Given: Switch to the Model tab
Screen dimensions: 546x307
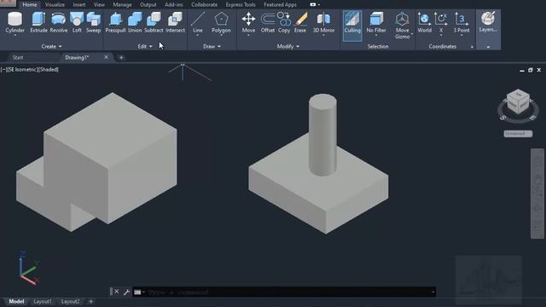Looking at the screenshot, I should click(x=16, y=301).
